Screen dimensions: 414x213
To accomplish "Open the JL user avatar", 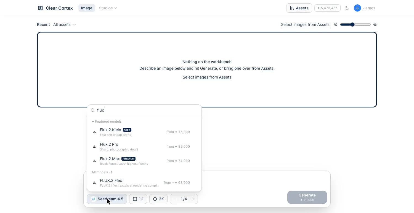I will (x=357, y=8).
